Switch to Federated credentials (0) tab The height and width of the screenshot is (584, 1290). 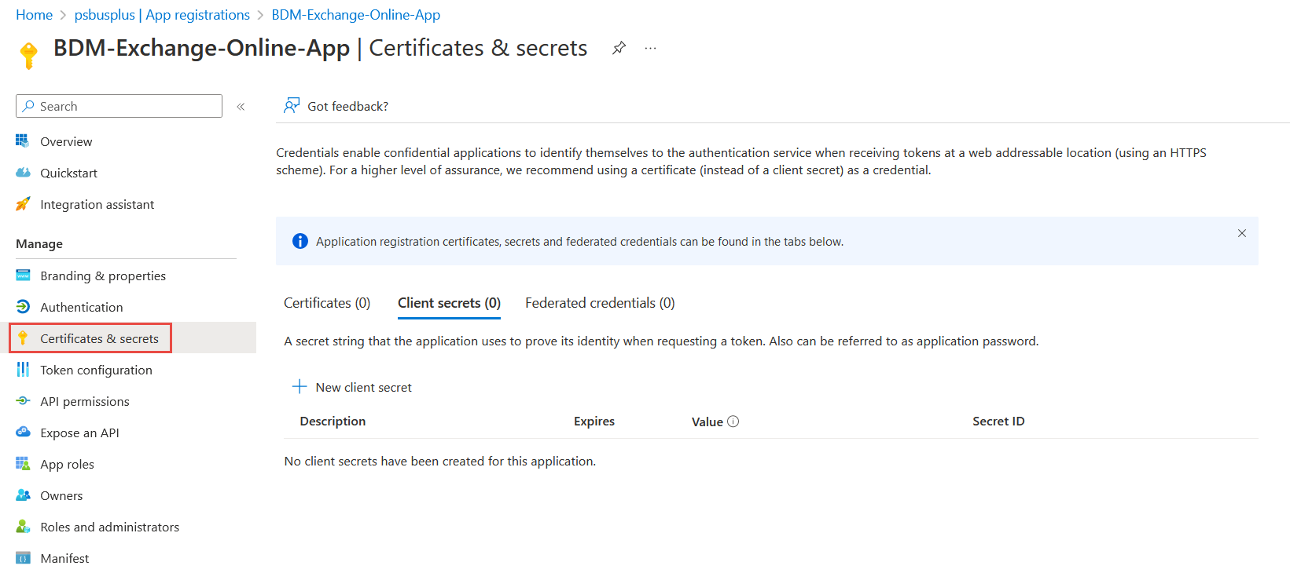[x=600, y=303]
